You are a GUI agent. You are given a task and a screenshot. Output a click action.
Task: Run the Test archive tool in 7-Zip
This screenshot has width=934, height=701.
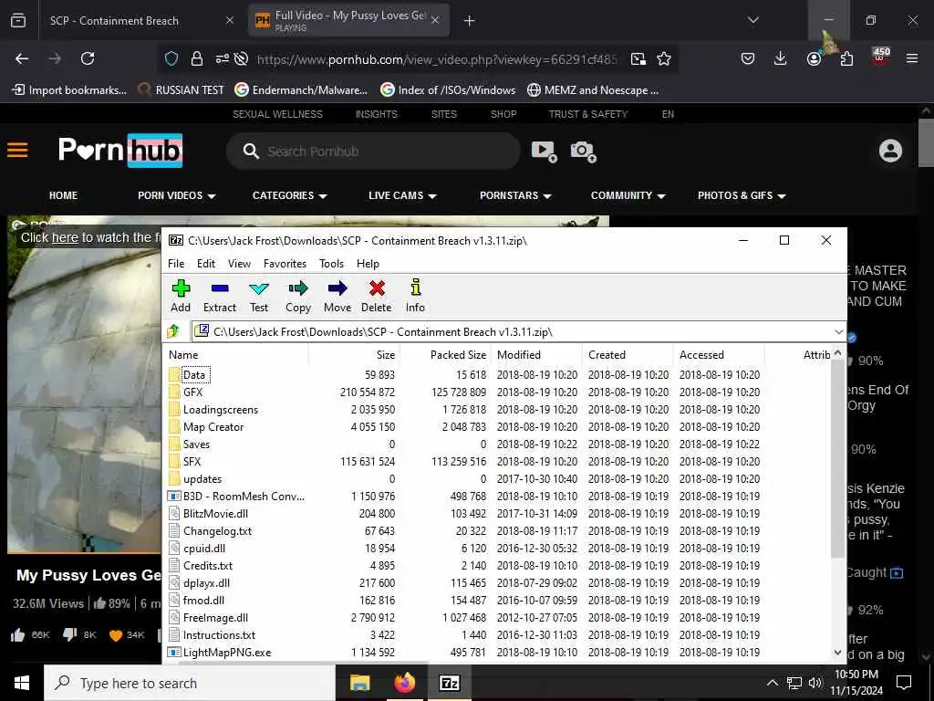click(x=258, y=297)
